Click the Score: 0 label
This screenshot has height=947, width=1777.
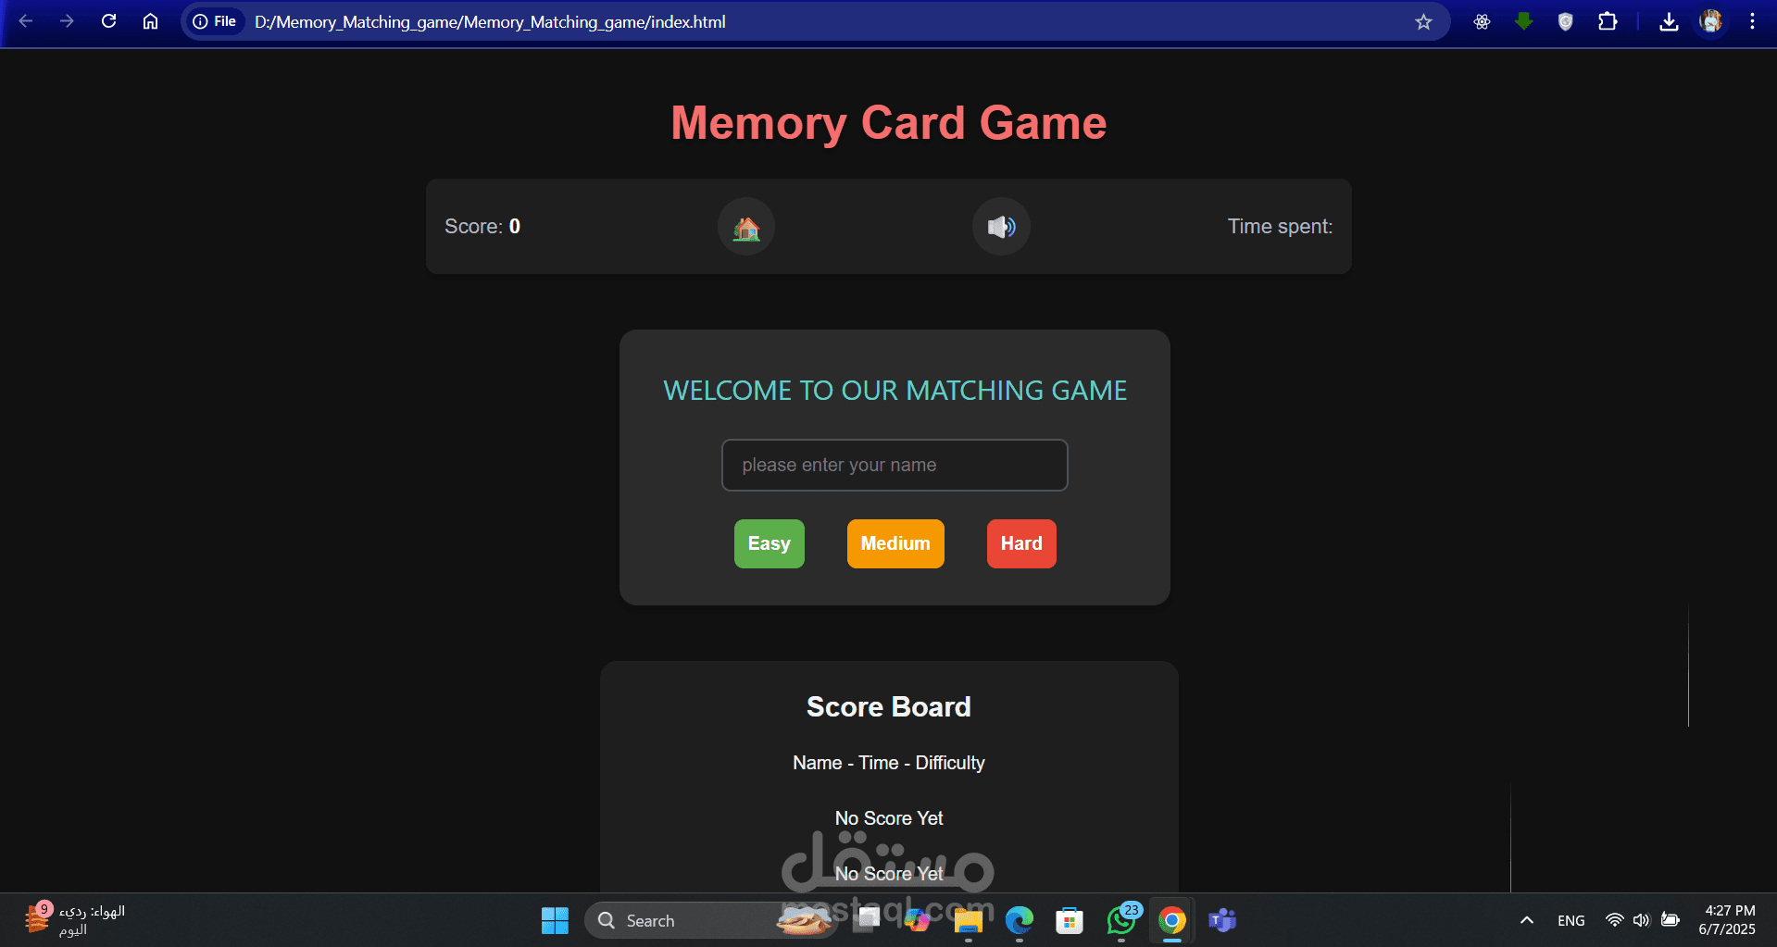[482, 226]
